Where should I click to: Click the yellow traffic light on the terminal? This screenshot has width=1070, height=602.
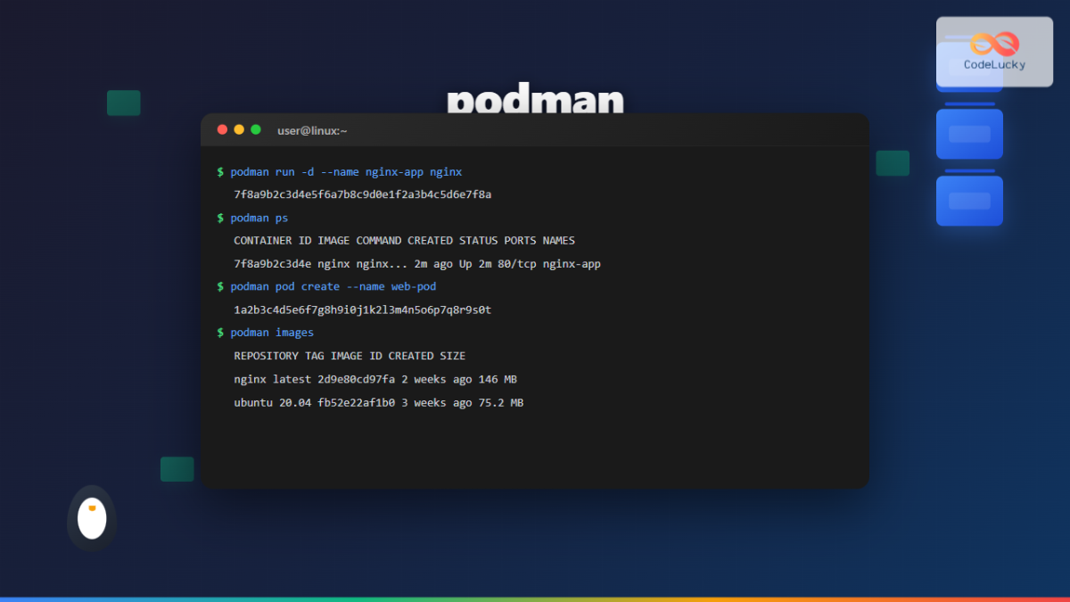238,128
